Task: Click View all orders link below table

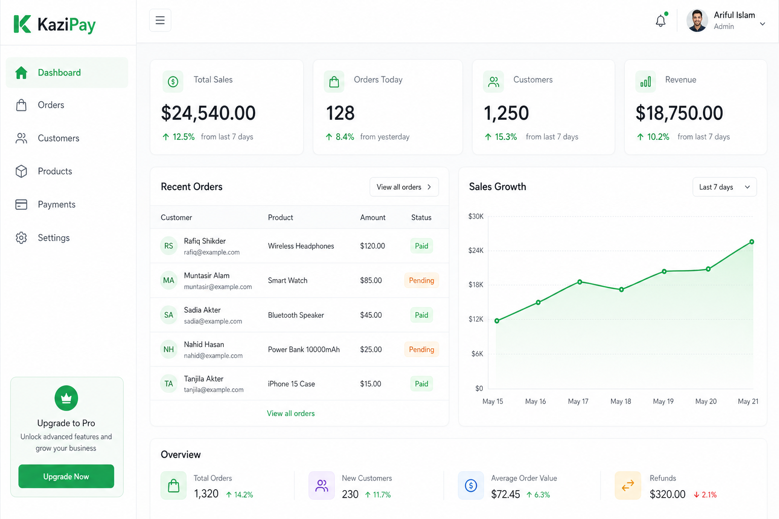Action: pos(291,414)
